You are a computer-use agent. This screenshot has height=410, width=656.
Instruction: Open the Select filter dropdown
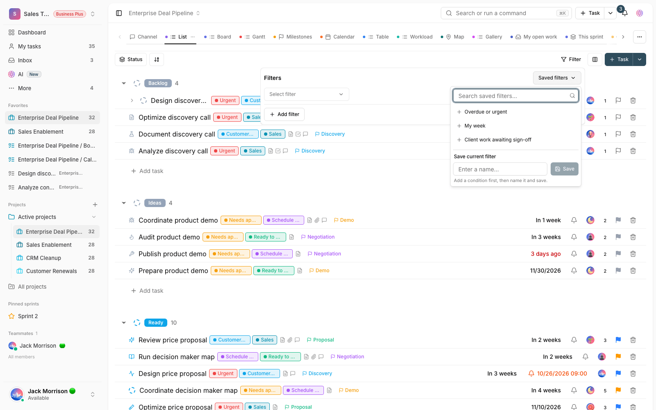(x=307, y=94)
